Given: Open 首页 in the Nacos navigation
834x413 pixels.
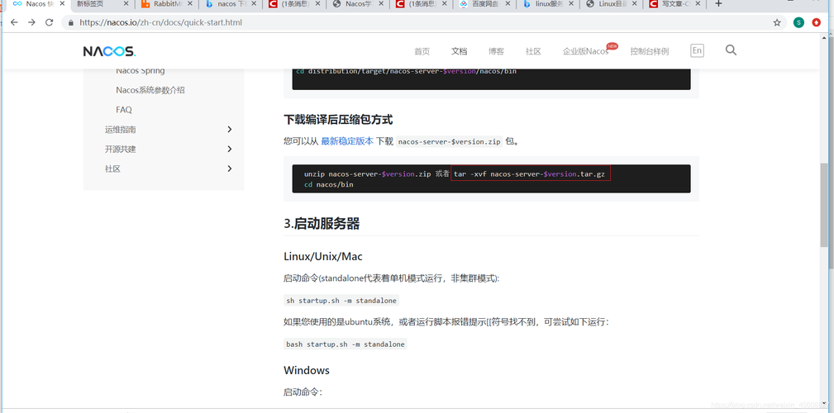Looking at the screenshot, I should point(422,51).
